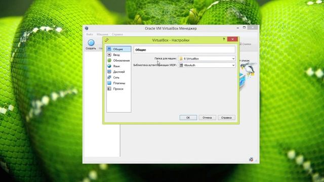This screenshot has width=324, height=182.
Task: Click the Справка button in settings dialog
Action: tap(226, 118)
